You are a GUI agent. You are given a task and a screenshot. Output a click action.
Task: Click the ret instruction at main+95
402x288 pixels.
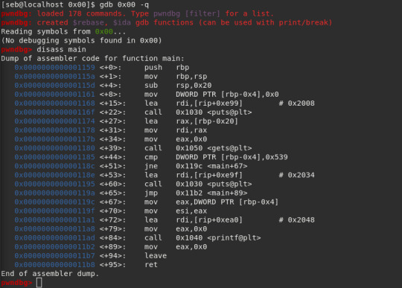click(x=151, y=265)
